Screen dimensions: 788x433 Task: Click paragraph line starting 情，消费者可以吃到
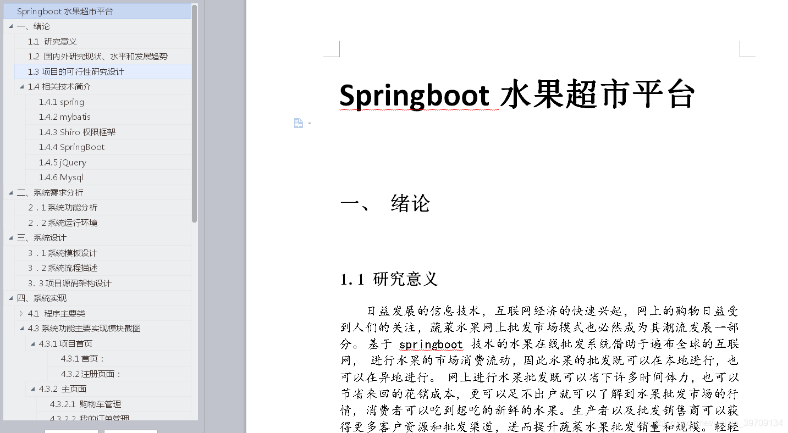[539, 410]
